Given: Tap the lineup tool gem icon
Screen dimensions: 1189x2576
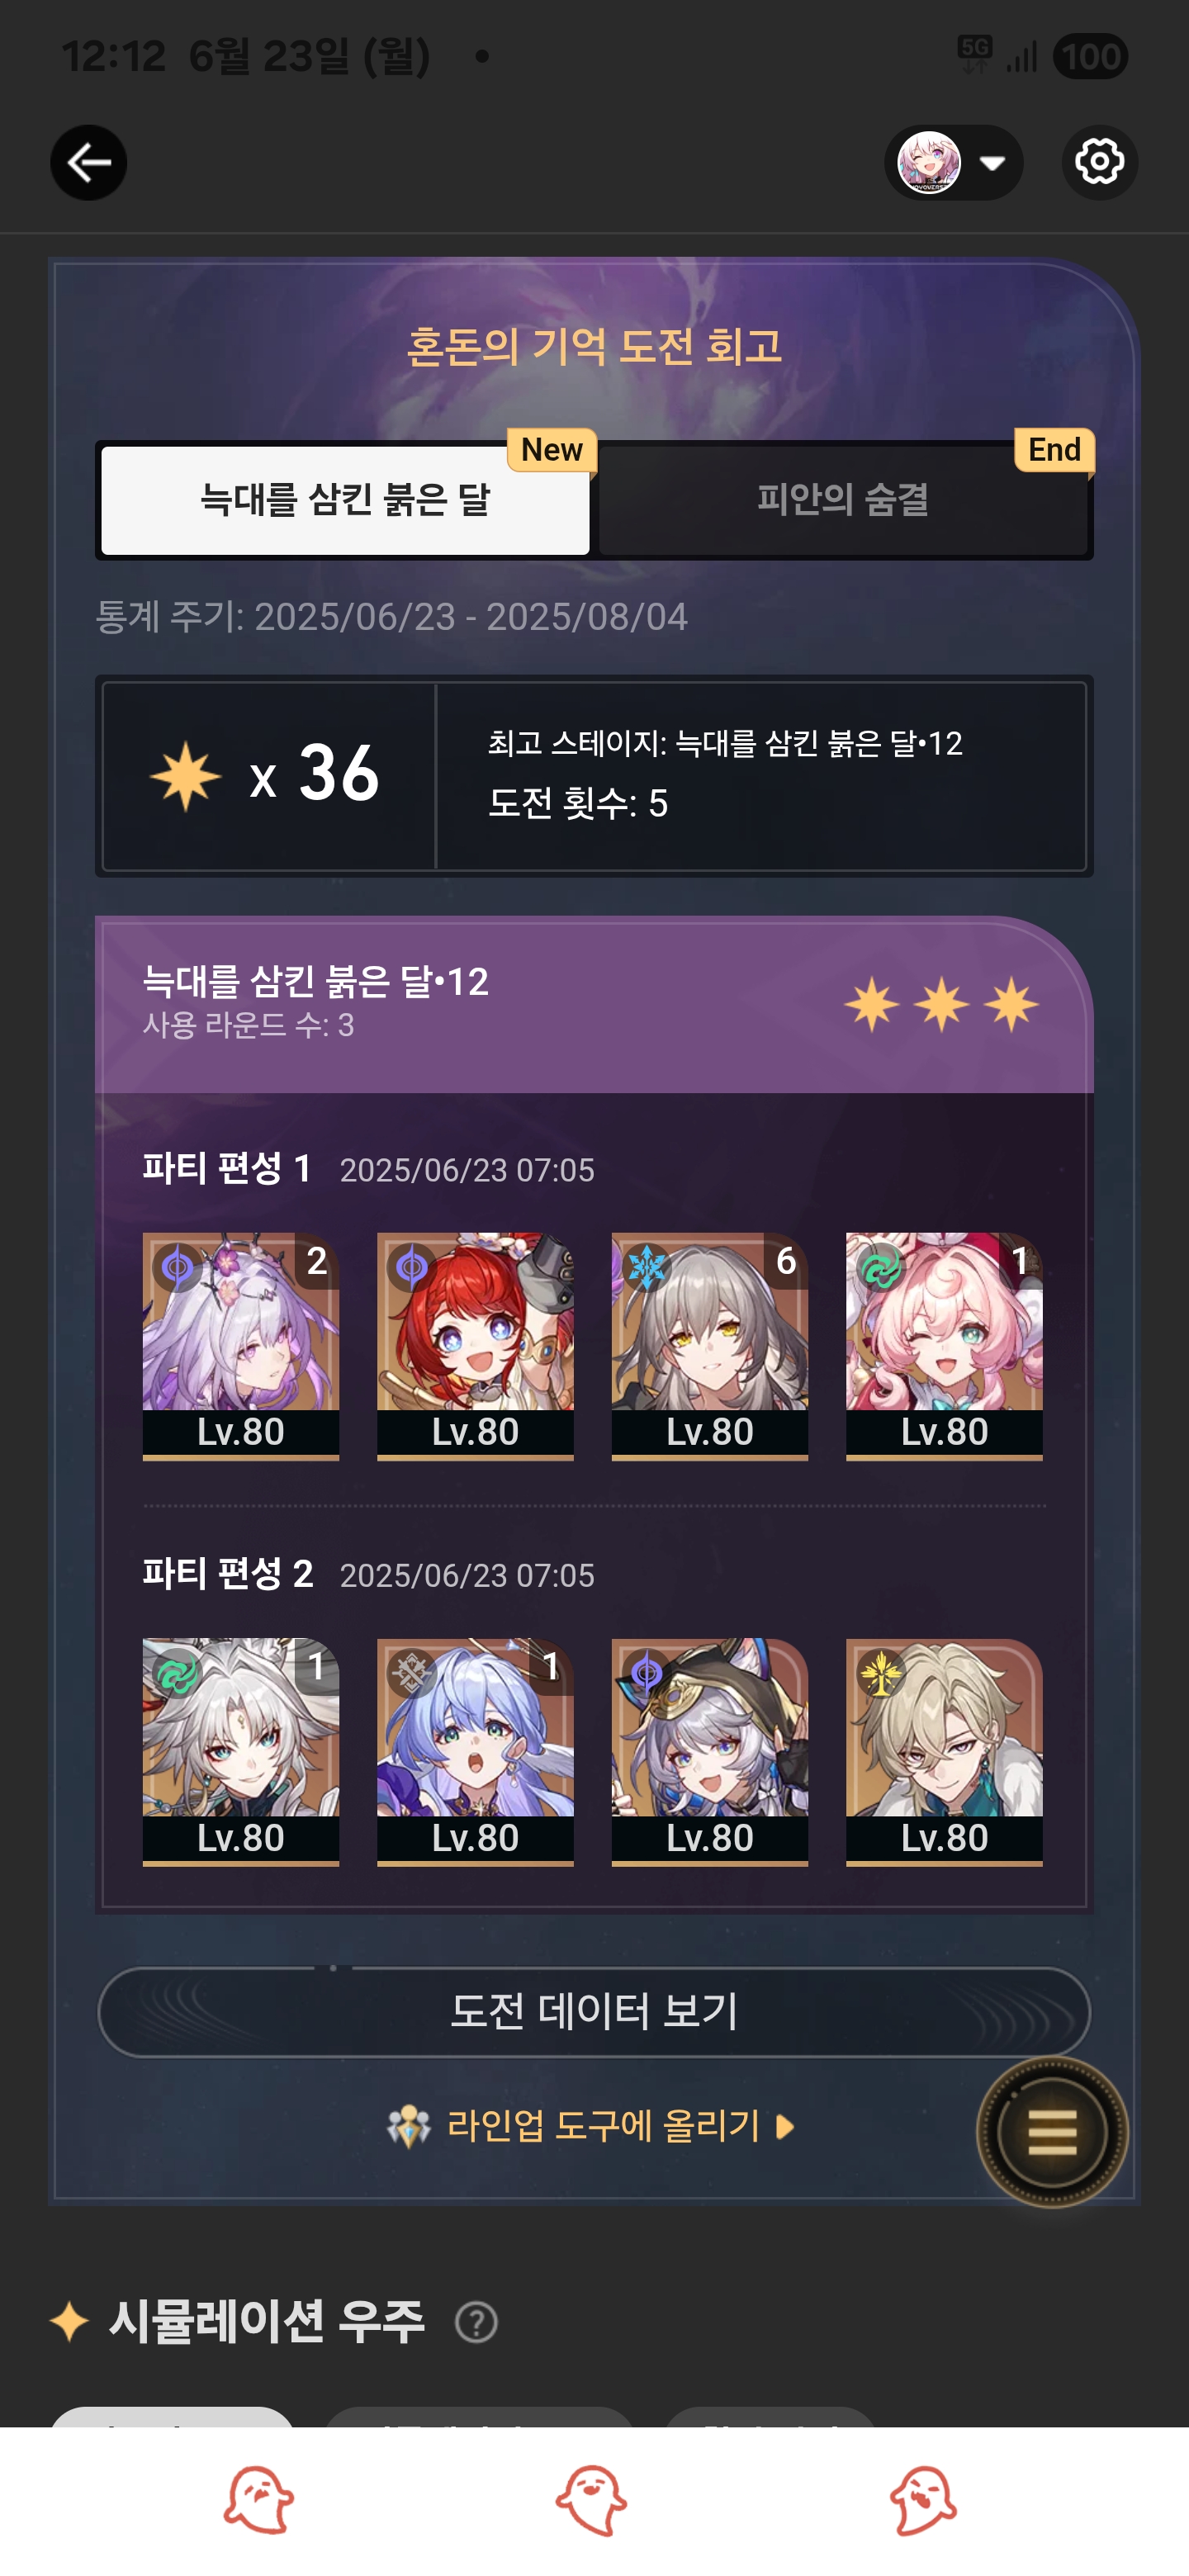Looking at the screenshot, I should [x=408, y=2126].
